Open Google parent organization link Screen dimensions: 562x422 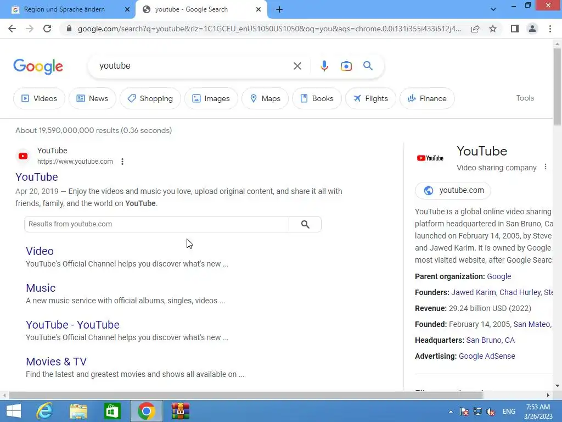point(499,277)
